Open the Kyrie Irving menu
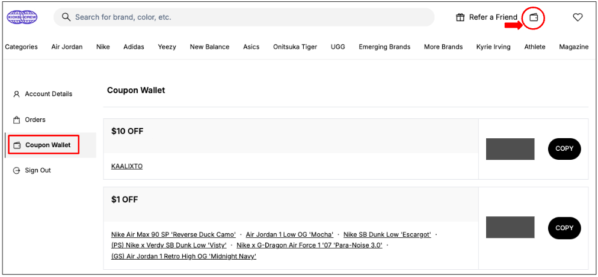The image size is (598, 277). [493, 47]
